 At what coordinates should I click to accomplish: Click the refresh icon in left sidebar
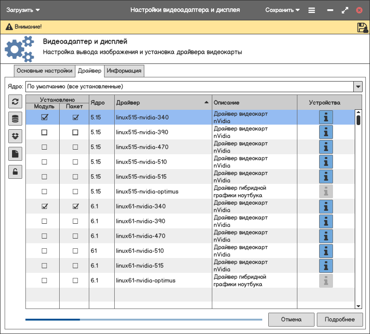(x=15, y=102)
